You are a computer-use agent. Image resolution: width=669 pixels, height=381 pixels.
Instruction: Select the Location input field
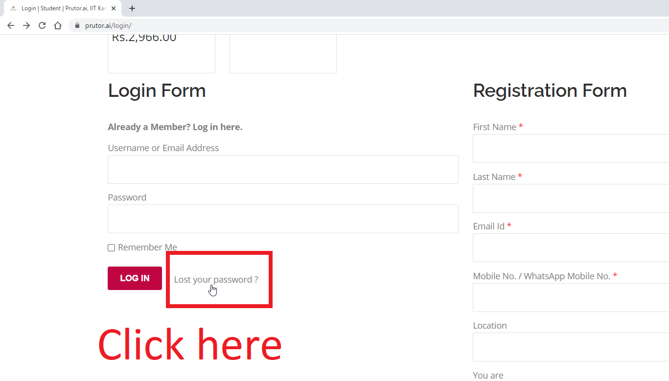571,347
